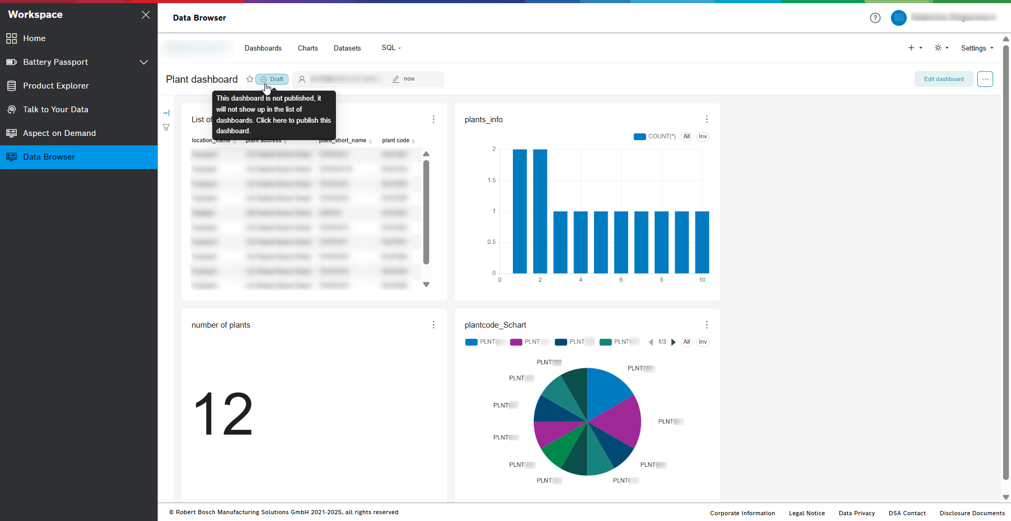Image resolution: width=1011 pixels, height=521 pixels.
Task: Go to the Charts tab
Action: pos(308,48)
